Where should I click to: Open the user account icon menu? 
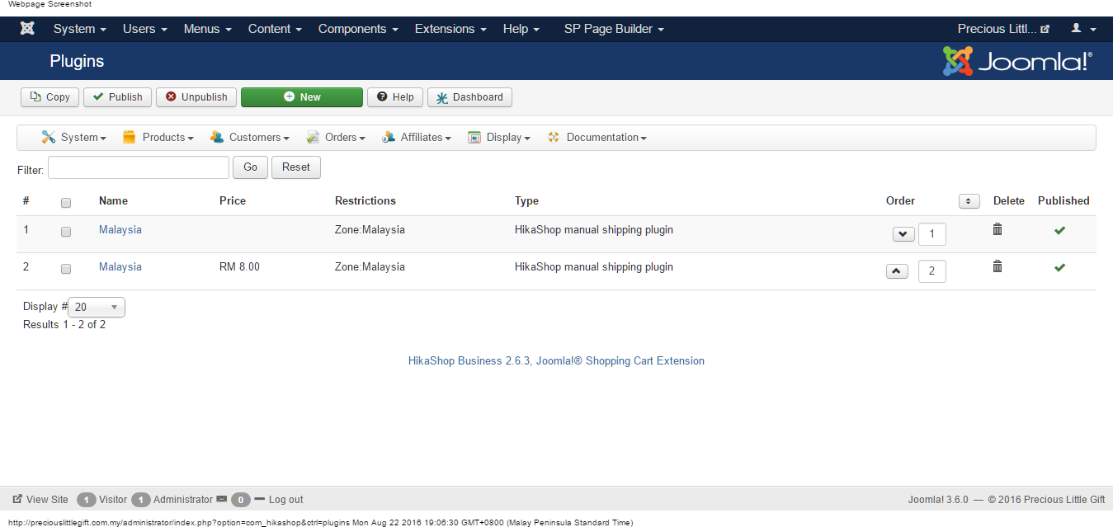tap(1083, 29)
